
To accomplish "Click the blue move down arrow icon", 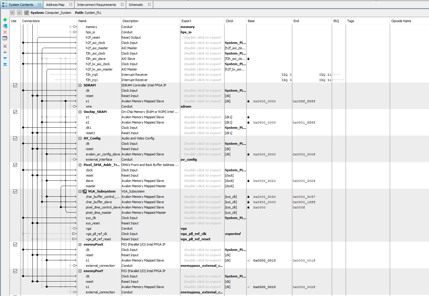I will click(x=5, y=58).
